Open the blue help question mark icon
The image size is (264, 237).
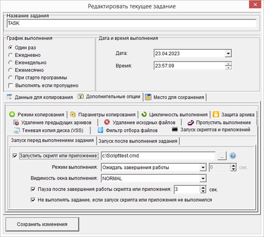[x=233, y=156]
